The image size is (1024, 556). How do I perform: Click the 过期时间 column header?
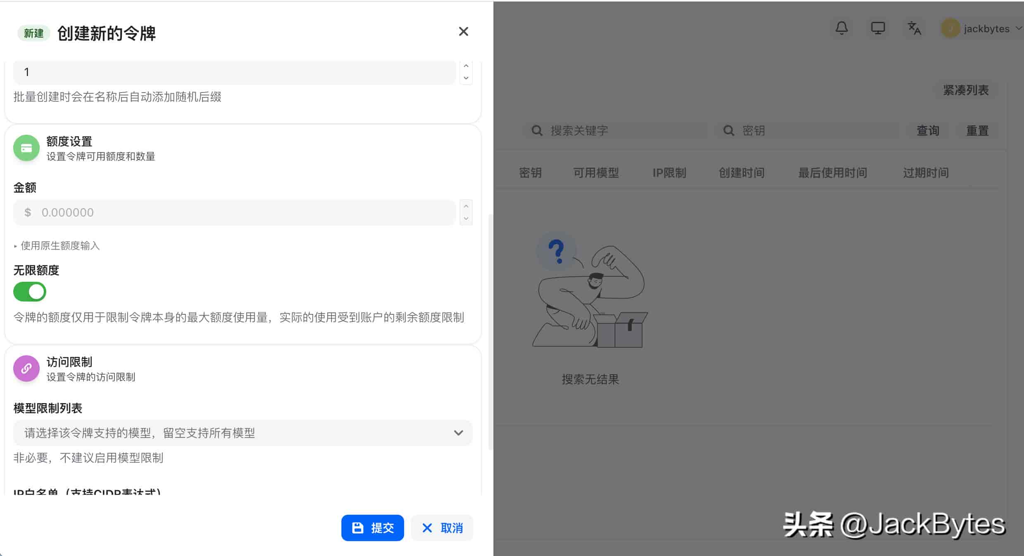(x=926, y=173)
